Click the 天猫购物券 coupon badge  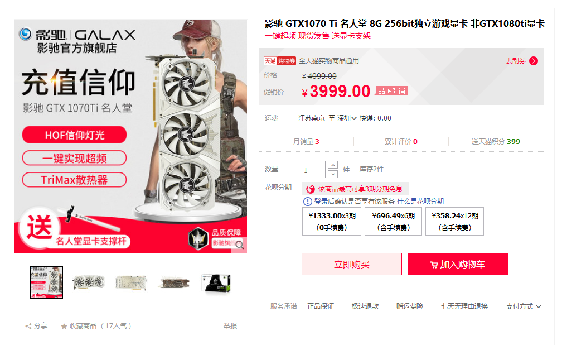[279, 61]
